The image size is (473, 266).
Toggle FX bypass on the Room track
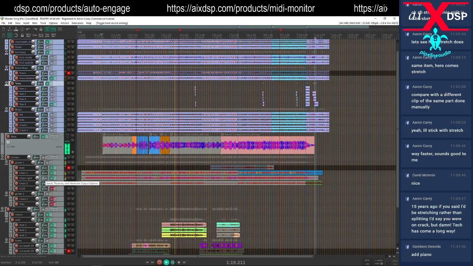(x=51, y=47)
